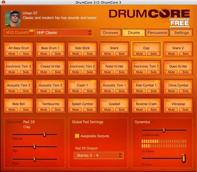Mute the Tambourine pad
Screen dimensions: 197x172
pyautogui.click(x=43, y=110)
